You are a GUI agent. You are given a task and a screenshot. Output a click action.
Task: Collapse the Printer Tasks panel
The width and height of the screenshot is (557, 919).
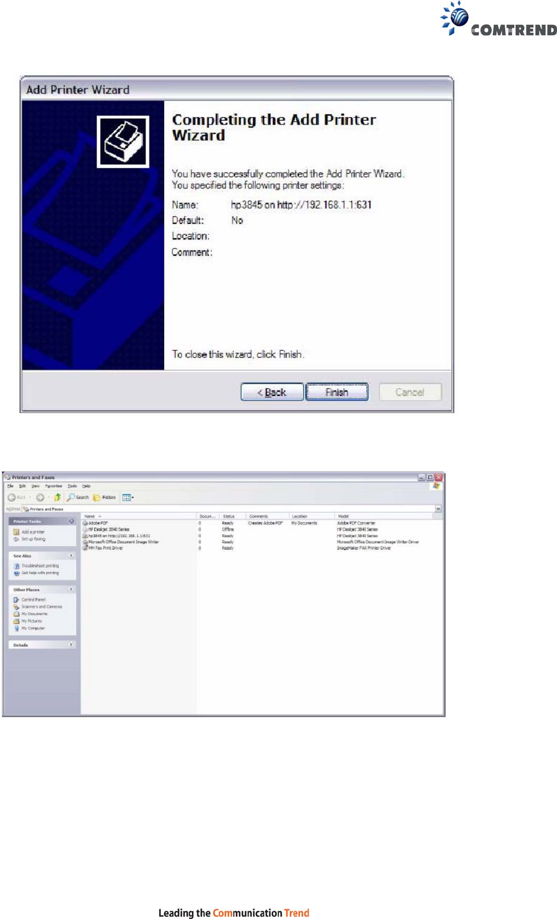(x=71, y=521)
